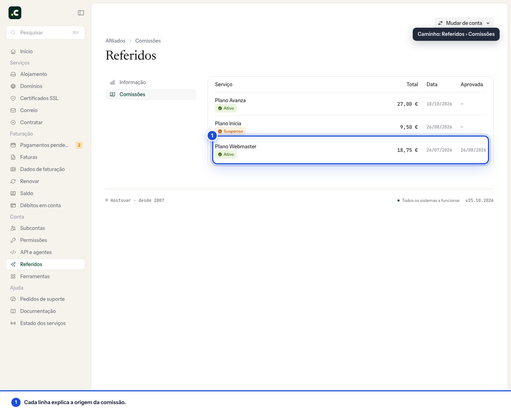The width and height of the screenshot is (511, 413).
Task: Open Pedidos de suporte
Action: coord(45,299)
